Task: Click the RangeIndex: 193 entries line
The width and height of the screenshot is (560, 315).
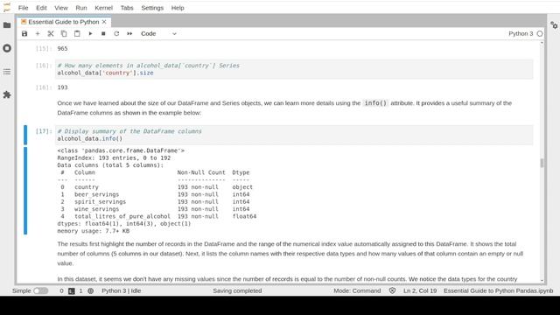Action: pos(114,157)
